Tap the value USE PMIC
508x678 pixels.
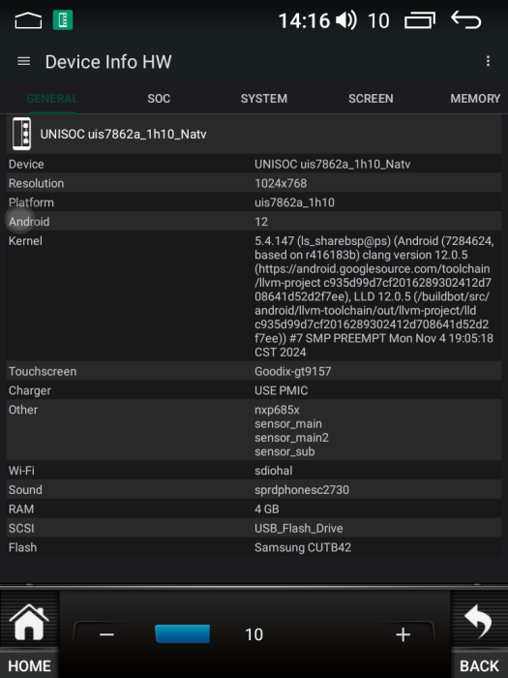click(x=282, y=390)
